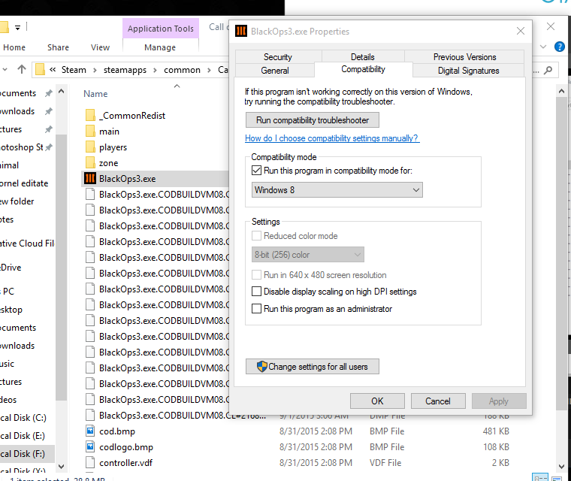Click Change settings for all users button

[313, 367]
